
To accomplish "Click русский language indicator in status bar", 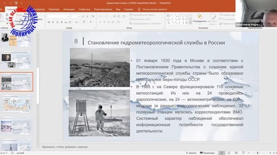I will [20, 153].
